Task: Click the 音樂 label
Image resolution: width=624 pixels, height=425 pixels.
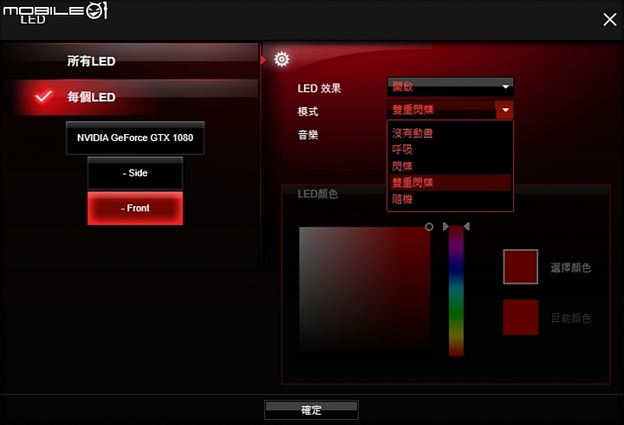Action: click(x=308, y=135)
